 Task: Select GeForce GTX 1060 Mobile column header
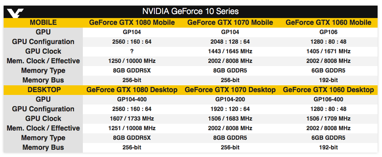pyautogui.click(x=329, y=22)
